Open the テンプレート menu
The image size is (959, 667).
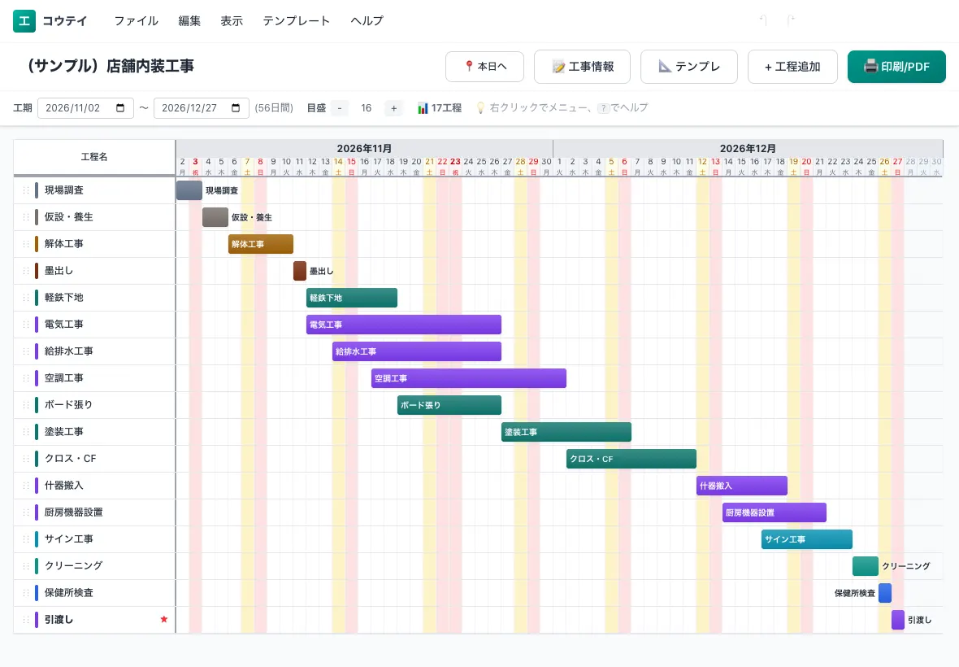[297, 21]
